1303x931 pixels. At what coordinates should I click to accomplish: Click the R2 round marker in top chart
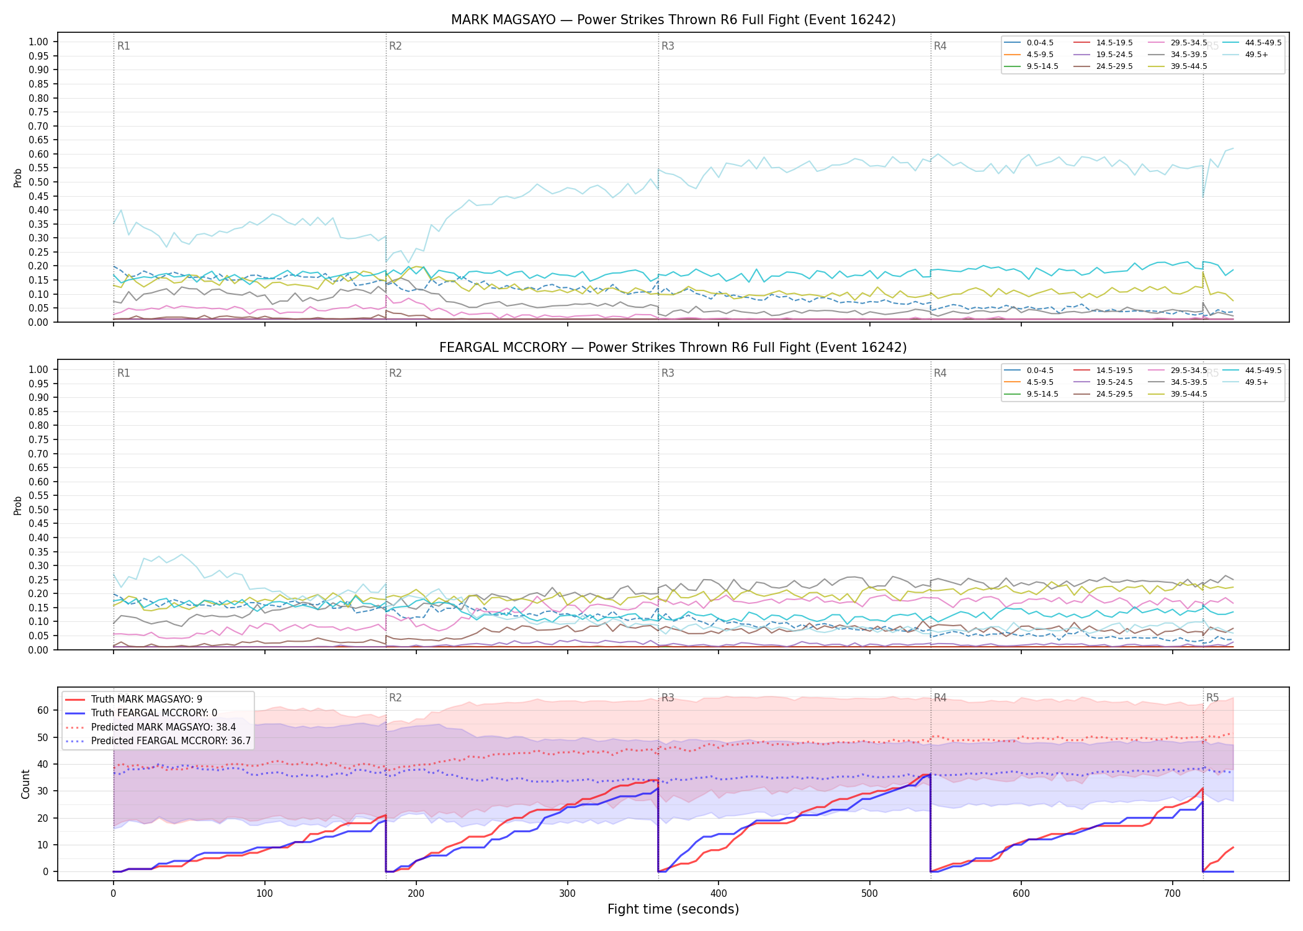point(395,46)
